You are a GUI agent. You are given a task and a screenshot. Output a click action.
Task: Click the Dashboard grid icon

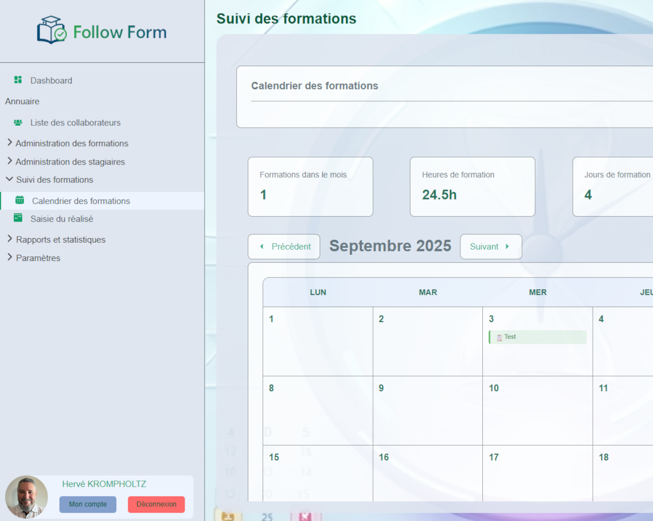pyautogui.click(x=18, y=80)
